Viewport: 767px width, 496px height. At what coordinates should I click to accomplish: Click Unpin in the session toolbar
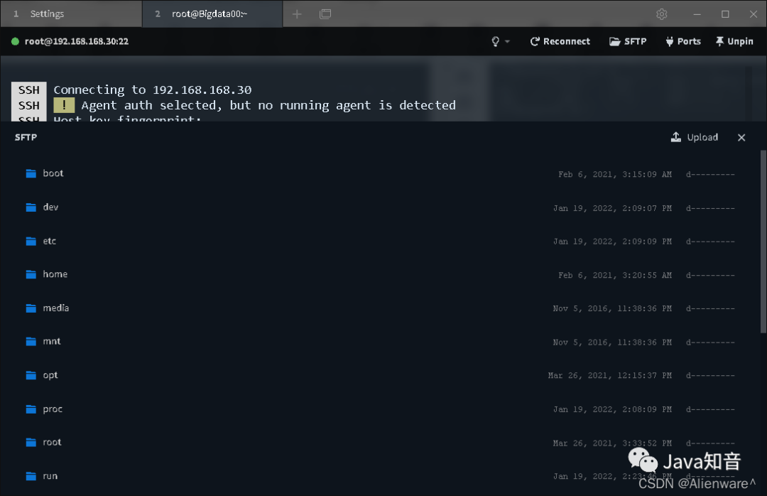point(734,42)
